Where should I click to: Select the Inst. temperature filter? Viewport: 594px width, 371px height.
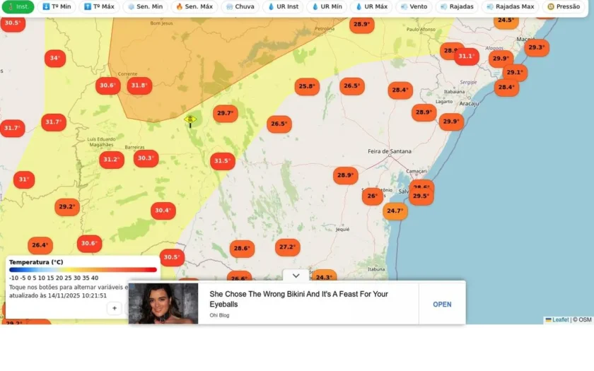tap(18, 6)
